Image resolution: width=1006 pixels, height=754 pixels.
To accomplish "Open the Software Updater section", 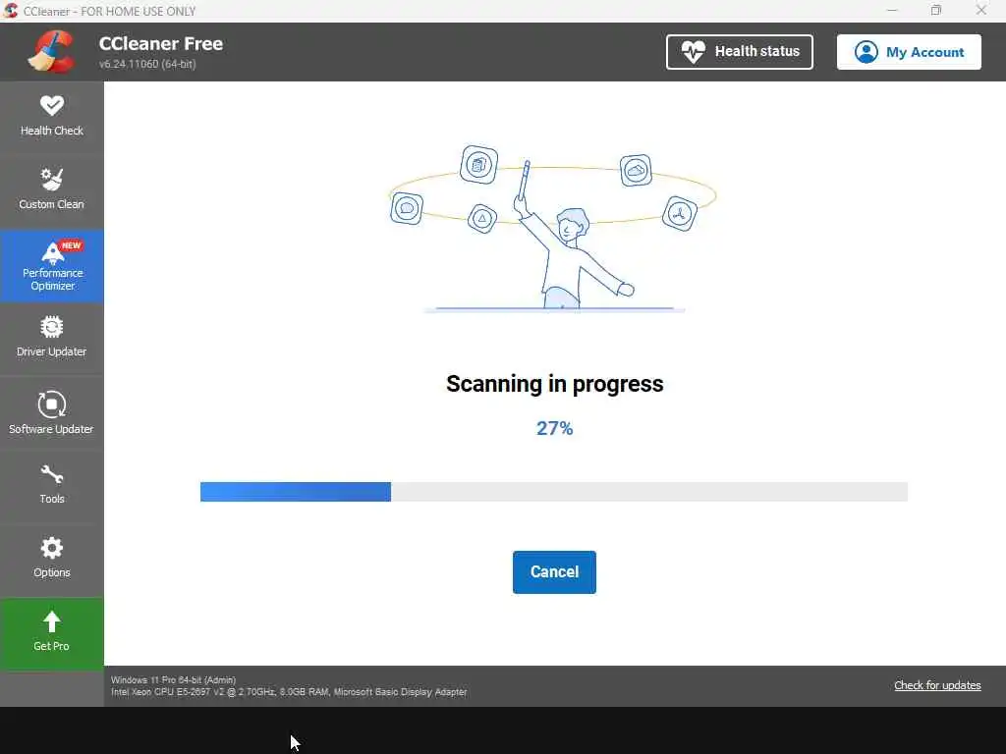I will tap(51, 412).
